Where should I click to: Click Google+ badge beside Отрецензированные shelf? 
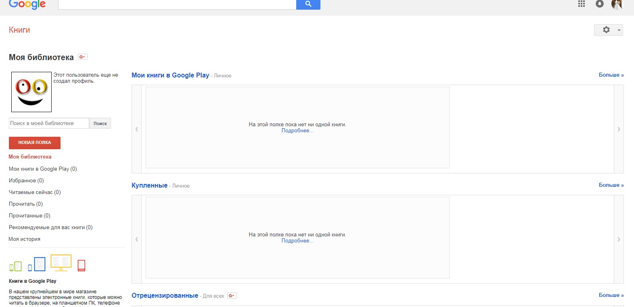(x=232, y=296)
